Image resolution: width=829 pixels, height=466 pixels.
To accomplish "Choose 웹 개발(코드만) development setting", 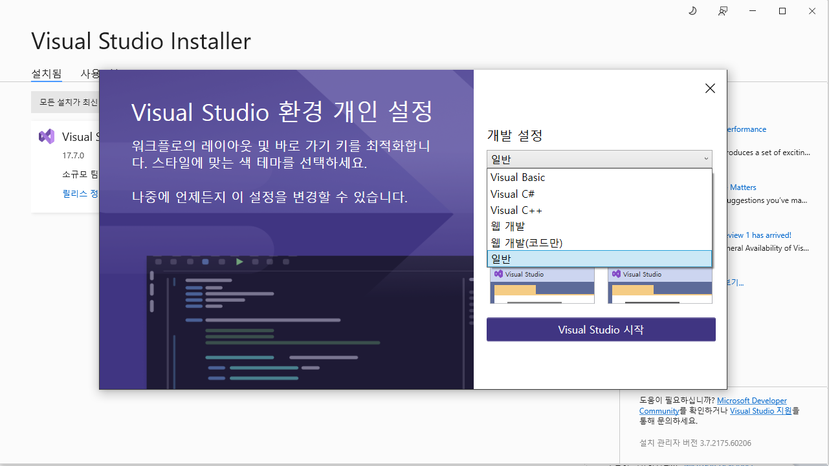I will click(x=599, y=242).
